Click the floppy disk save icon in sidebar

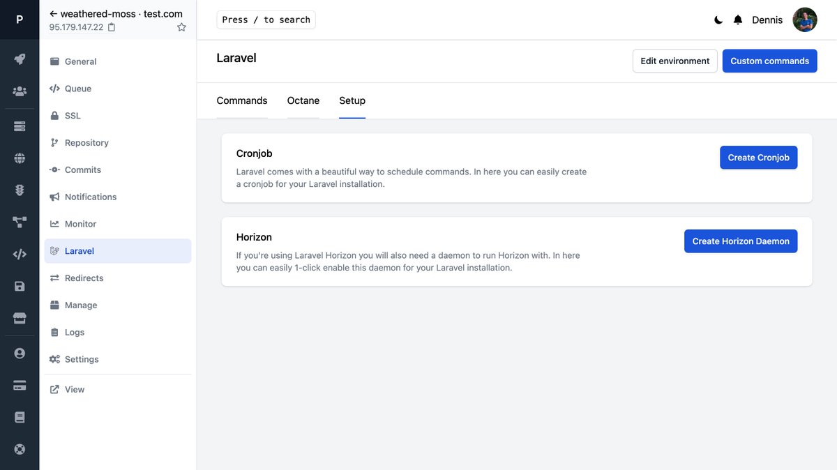(x=20, y=286)
